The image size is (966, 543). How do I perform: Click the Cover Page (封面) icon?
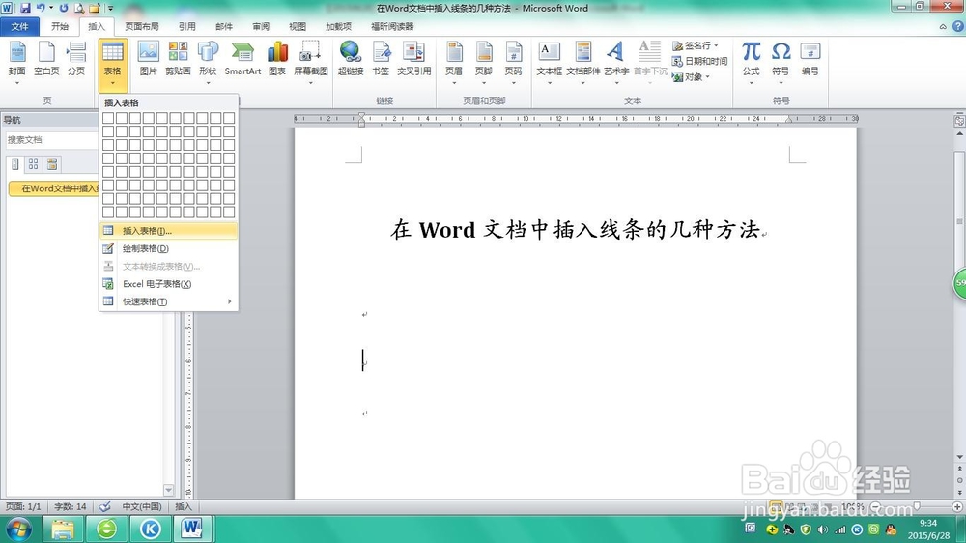pos(16,62)
